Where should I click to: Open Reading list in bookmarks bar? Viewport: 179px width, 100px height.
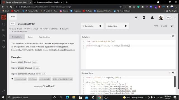pyautogui.click(x=171, y=11)
